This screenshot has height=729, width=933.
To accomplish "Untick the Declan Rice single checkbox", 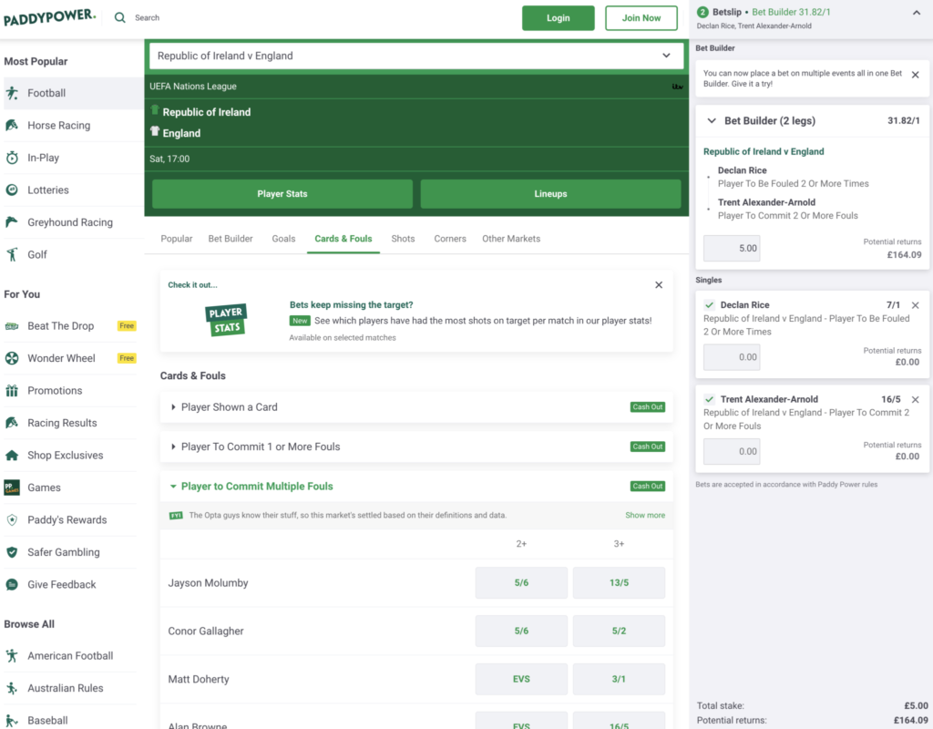I will tap(711, 304).
